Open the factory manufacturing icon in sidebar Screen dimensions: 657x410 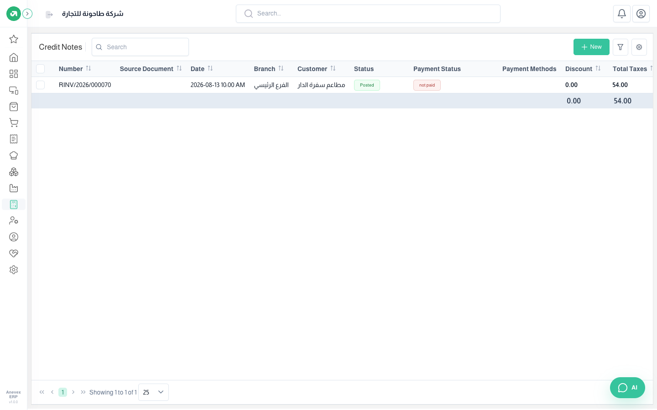click(14, 188)
